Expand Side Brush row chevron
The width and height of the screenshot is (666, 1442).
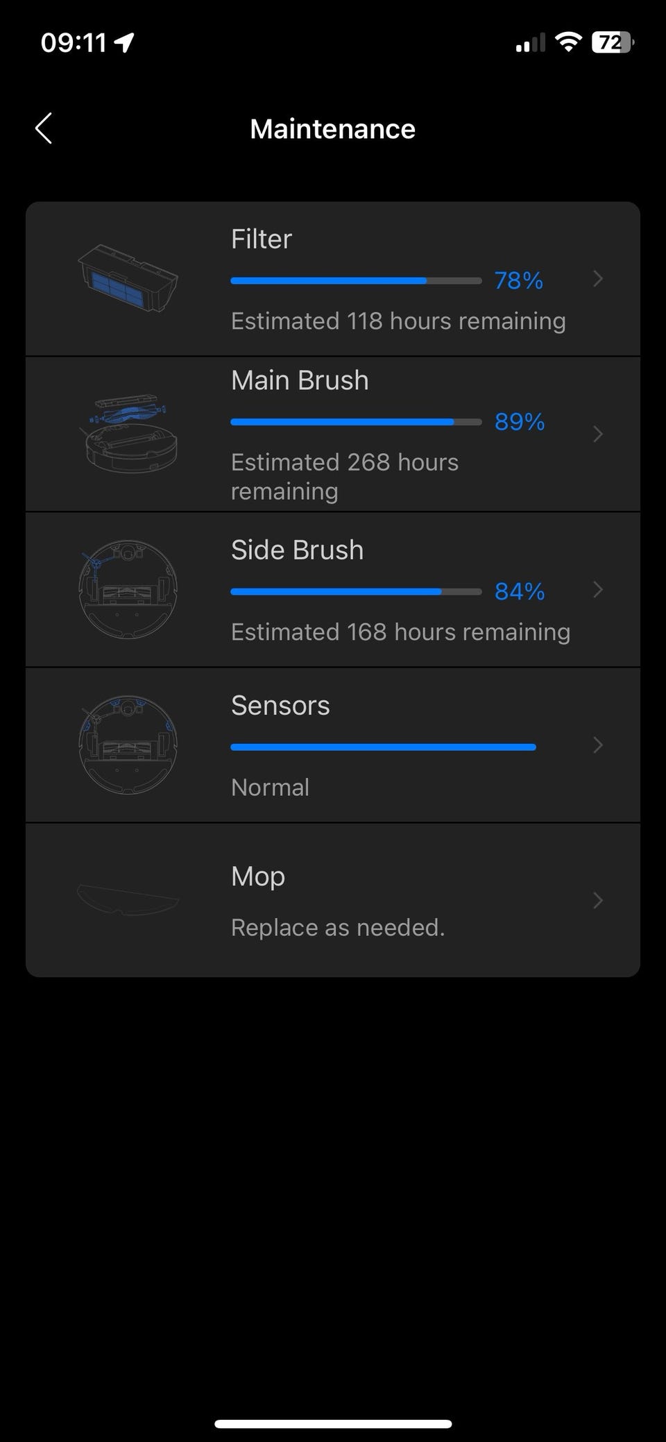click(x=598, y=590)
